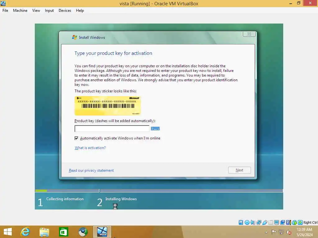
Task: Open the Action Center flag icon
Action: [274, 232]
